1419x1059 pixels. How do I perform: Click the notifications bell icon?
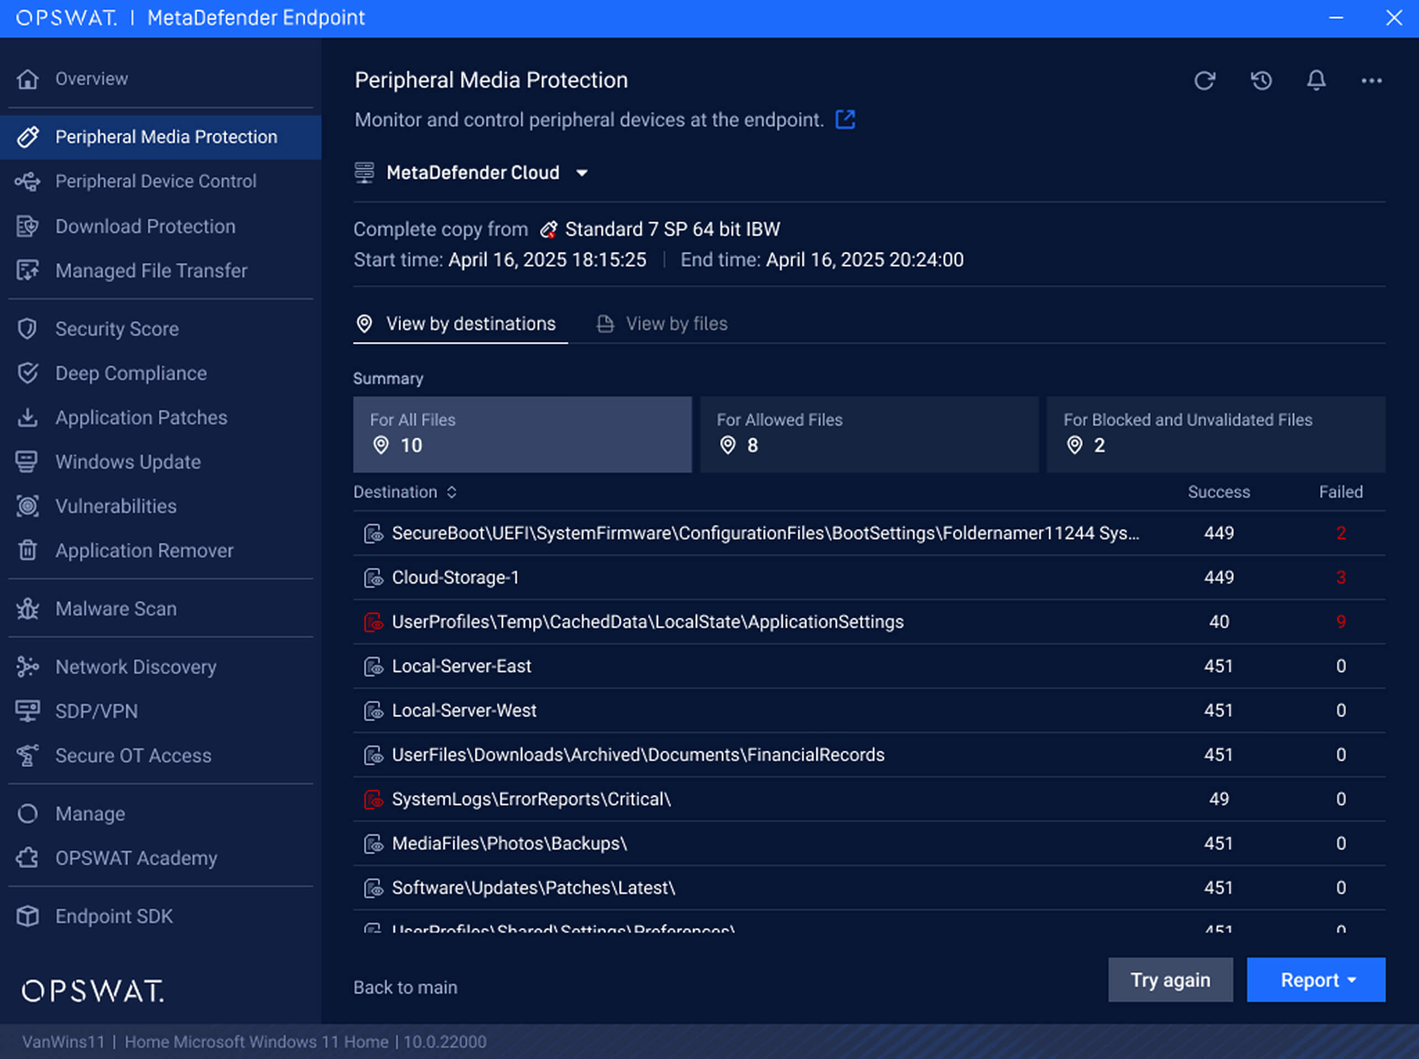[1316, 81]
